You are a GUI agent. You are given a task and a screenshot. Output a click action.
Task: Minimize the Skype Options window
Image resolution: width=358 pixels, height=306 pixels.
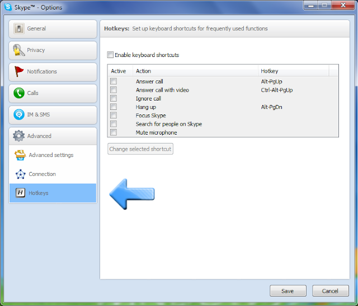(310, 5)
